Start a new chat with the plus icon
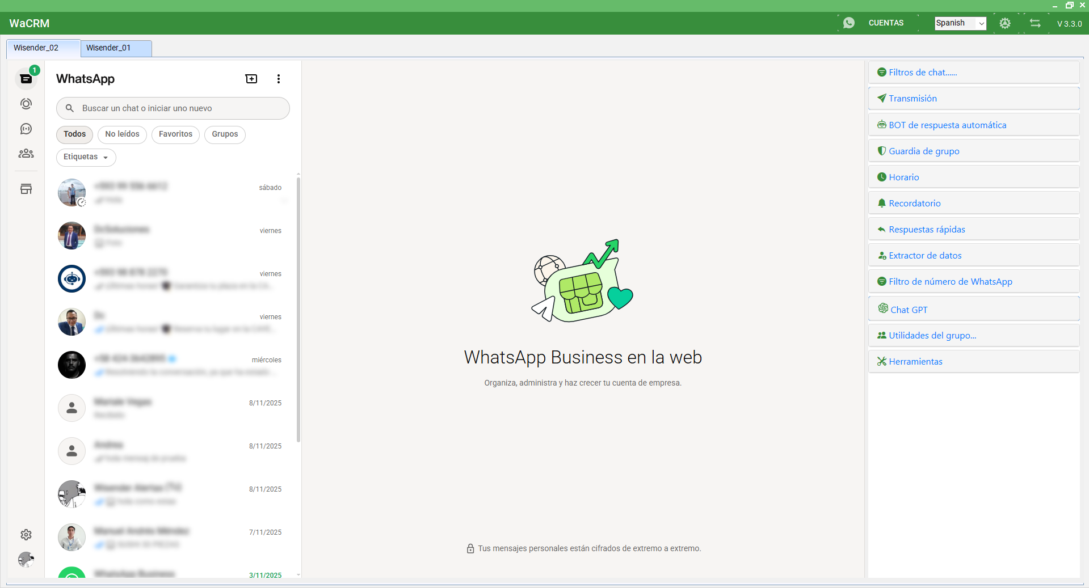The height and width of the screenshot is (588, 1089). [x=251, y=79]
